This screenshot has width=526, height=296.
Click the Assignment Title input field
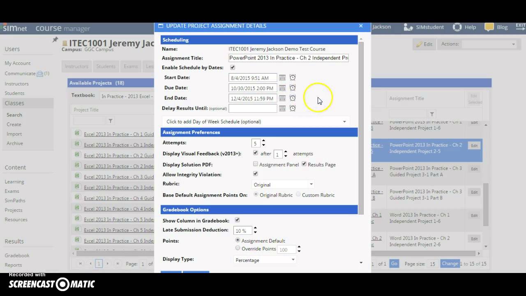pyautogui.click(x=288, y=58)
